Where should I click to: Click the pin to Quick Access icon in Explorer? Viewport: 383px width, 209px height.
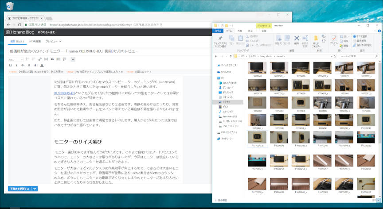point(220,38)
